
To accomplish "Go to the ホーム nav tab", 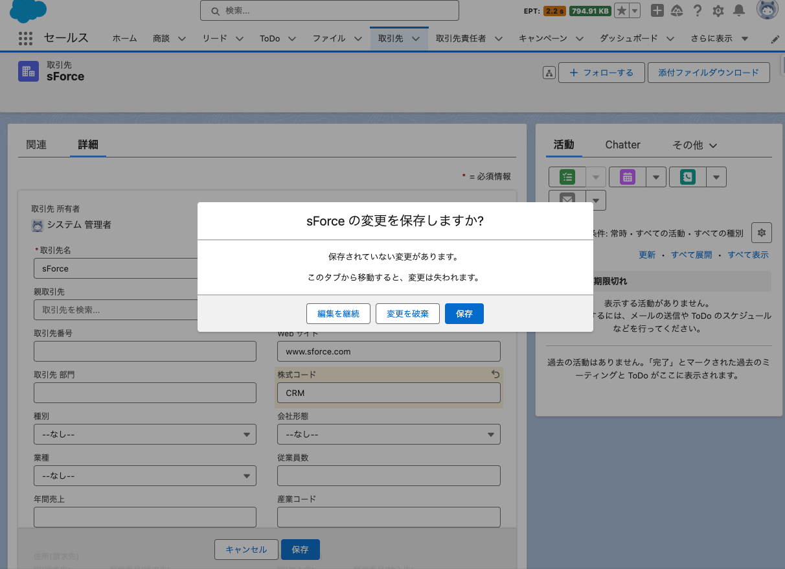I will [124, 38].
